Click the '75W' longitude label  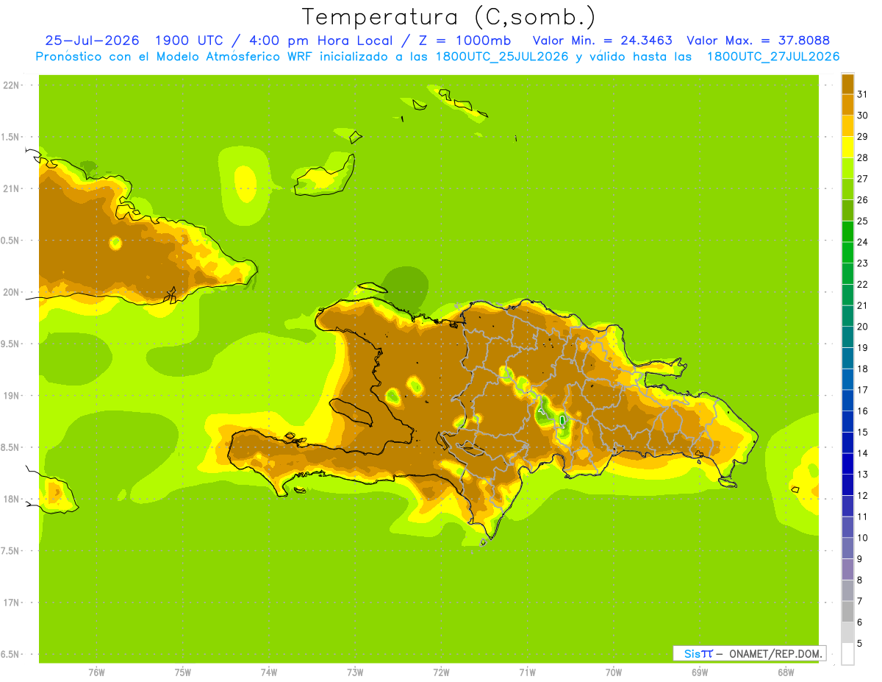click(x=183, y=672)
